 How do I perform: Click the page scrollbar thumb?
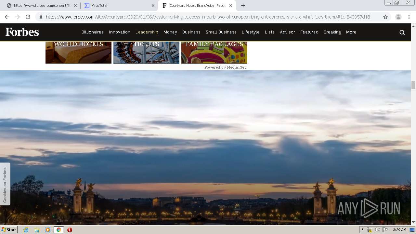413,85
